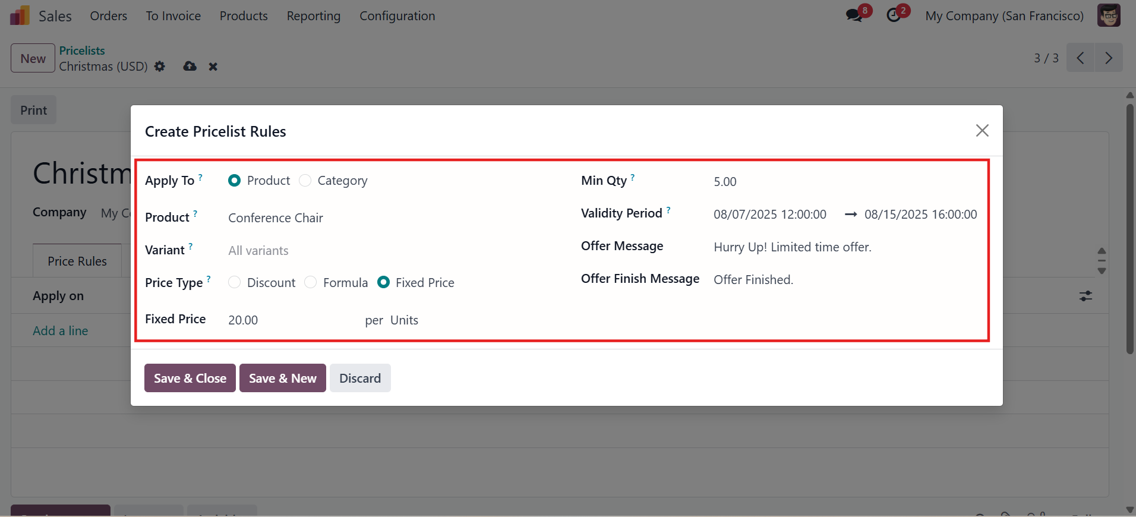Click the page vertical scrollbar
Viewport: 1136px width, 517px height.
click(x=1130, y=229)
